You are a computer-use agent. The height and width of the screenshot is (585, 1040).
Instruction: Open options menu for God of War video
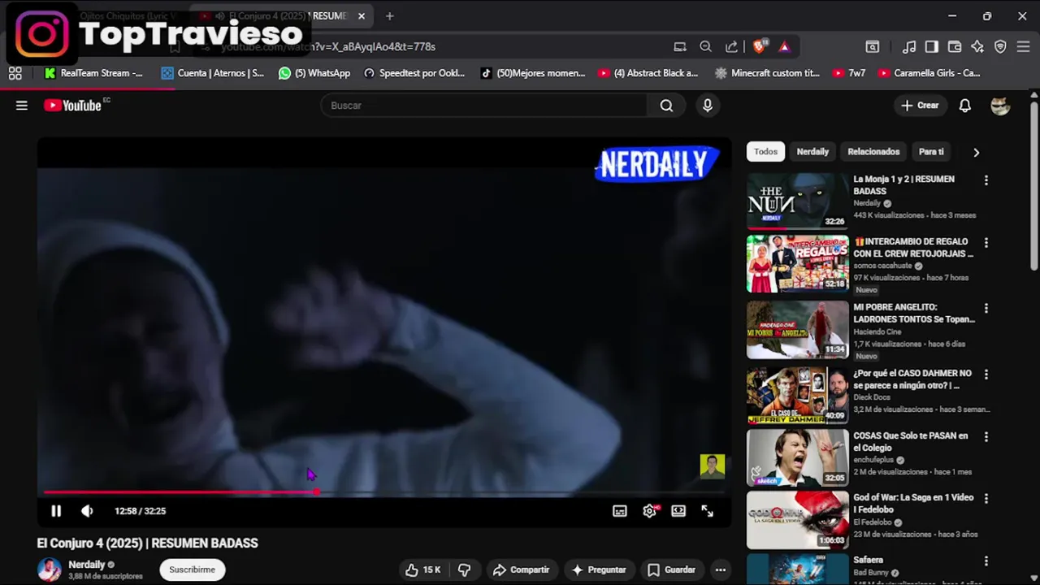(986, 499)
